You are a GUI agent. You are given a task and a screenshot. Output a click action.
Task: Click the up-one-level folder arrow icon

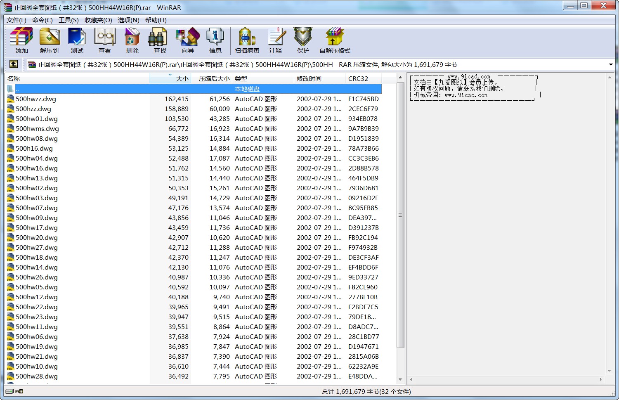pos(14,64)
